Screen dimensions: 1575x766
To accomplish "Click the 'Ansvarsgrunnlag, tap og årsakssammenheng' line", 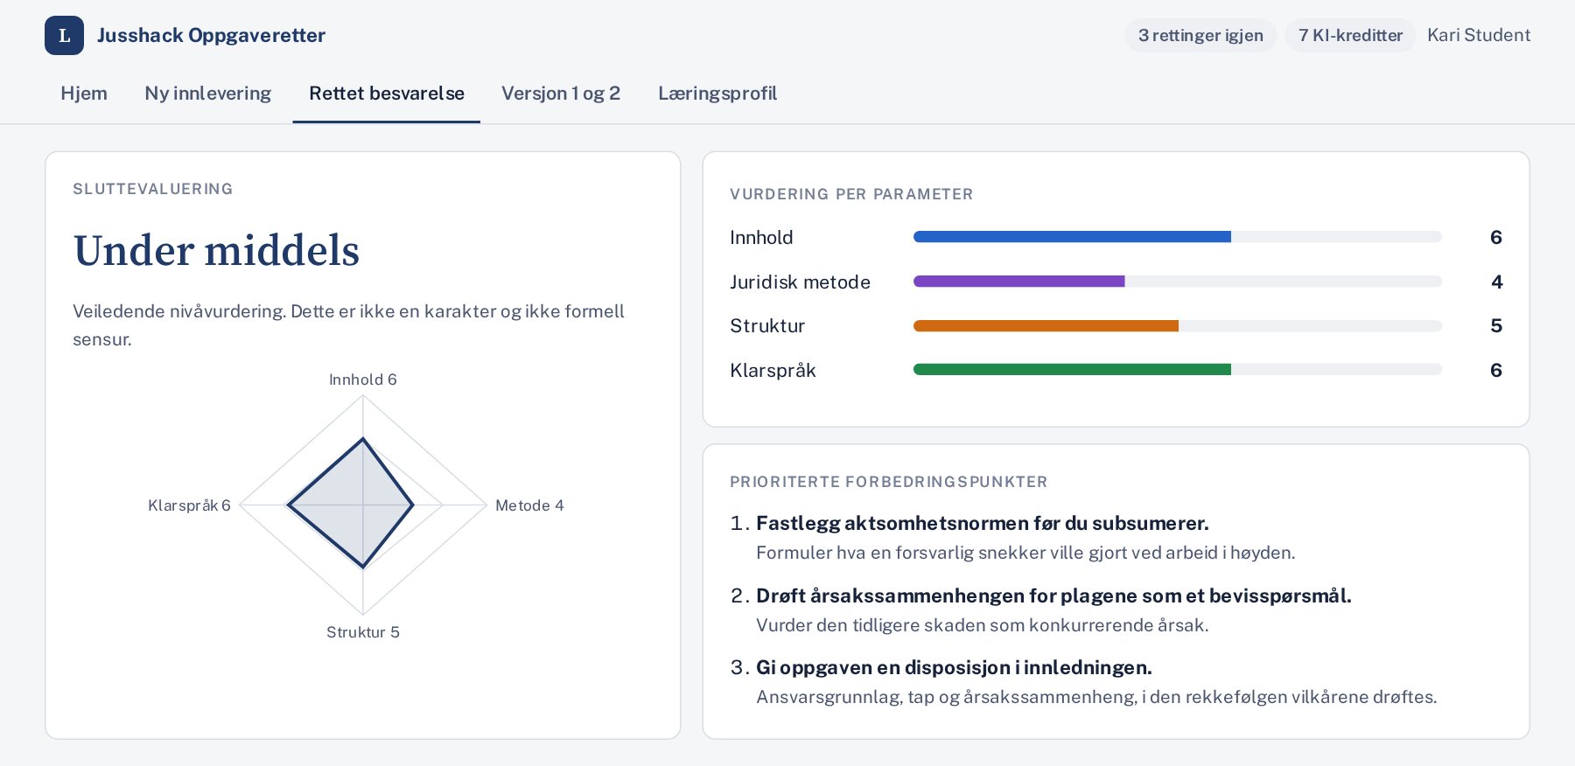I will pos(1096,697).
